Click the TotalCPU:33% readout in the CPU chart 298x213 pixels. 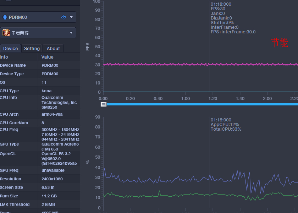tap(226, 129)
